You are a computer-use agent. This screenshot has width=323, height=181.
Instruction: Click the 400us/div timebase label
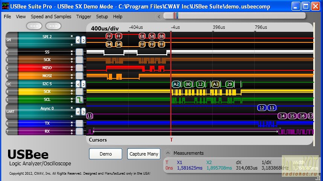click(105, 28)
